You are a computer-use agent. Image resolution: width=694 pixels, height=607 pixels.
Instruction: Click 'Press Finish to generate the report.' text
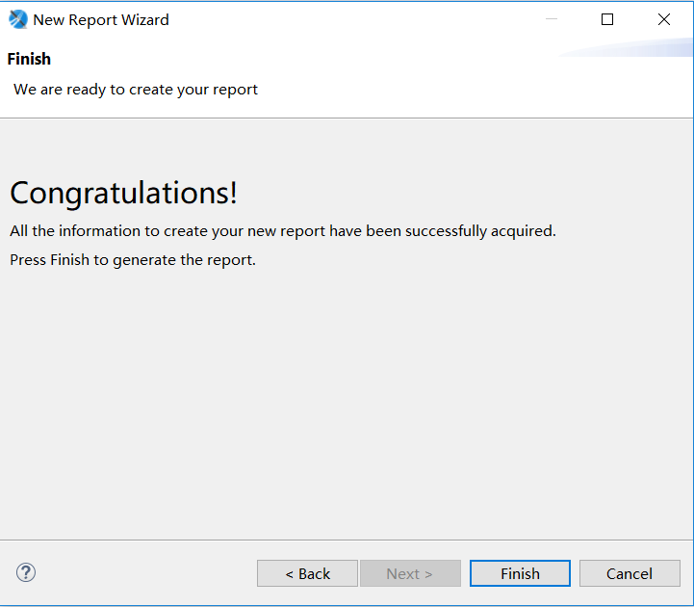pos(133,259)
